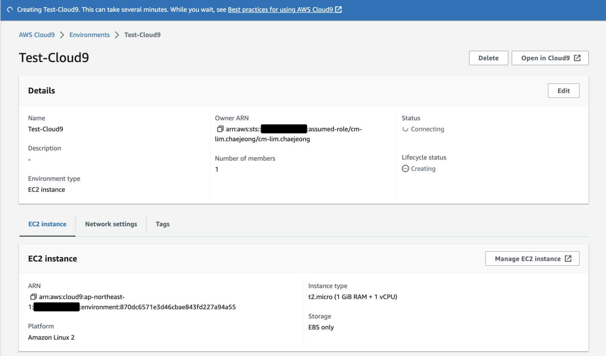Copy the EC2 instance ARN via copy icon
The height and width of the screenshot is (356, 606).
pyautogui.click(x=33, y=297)
